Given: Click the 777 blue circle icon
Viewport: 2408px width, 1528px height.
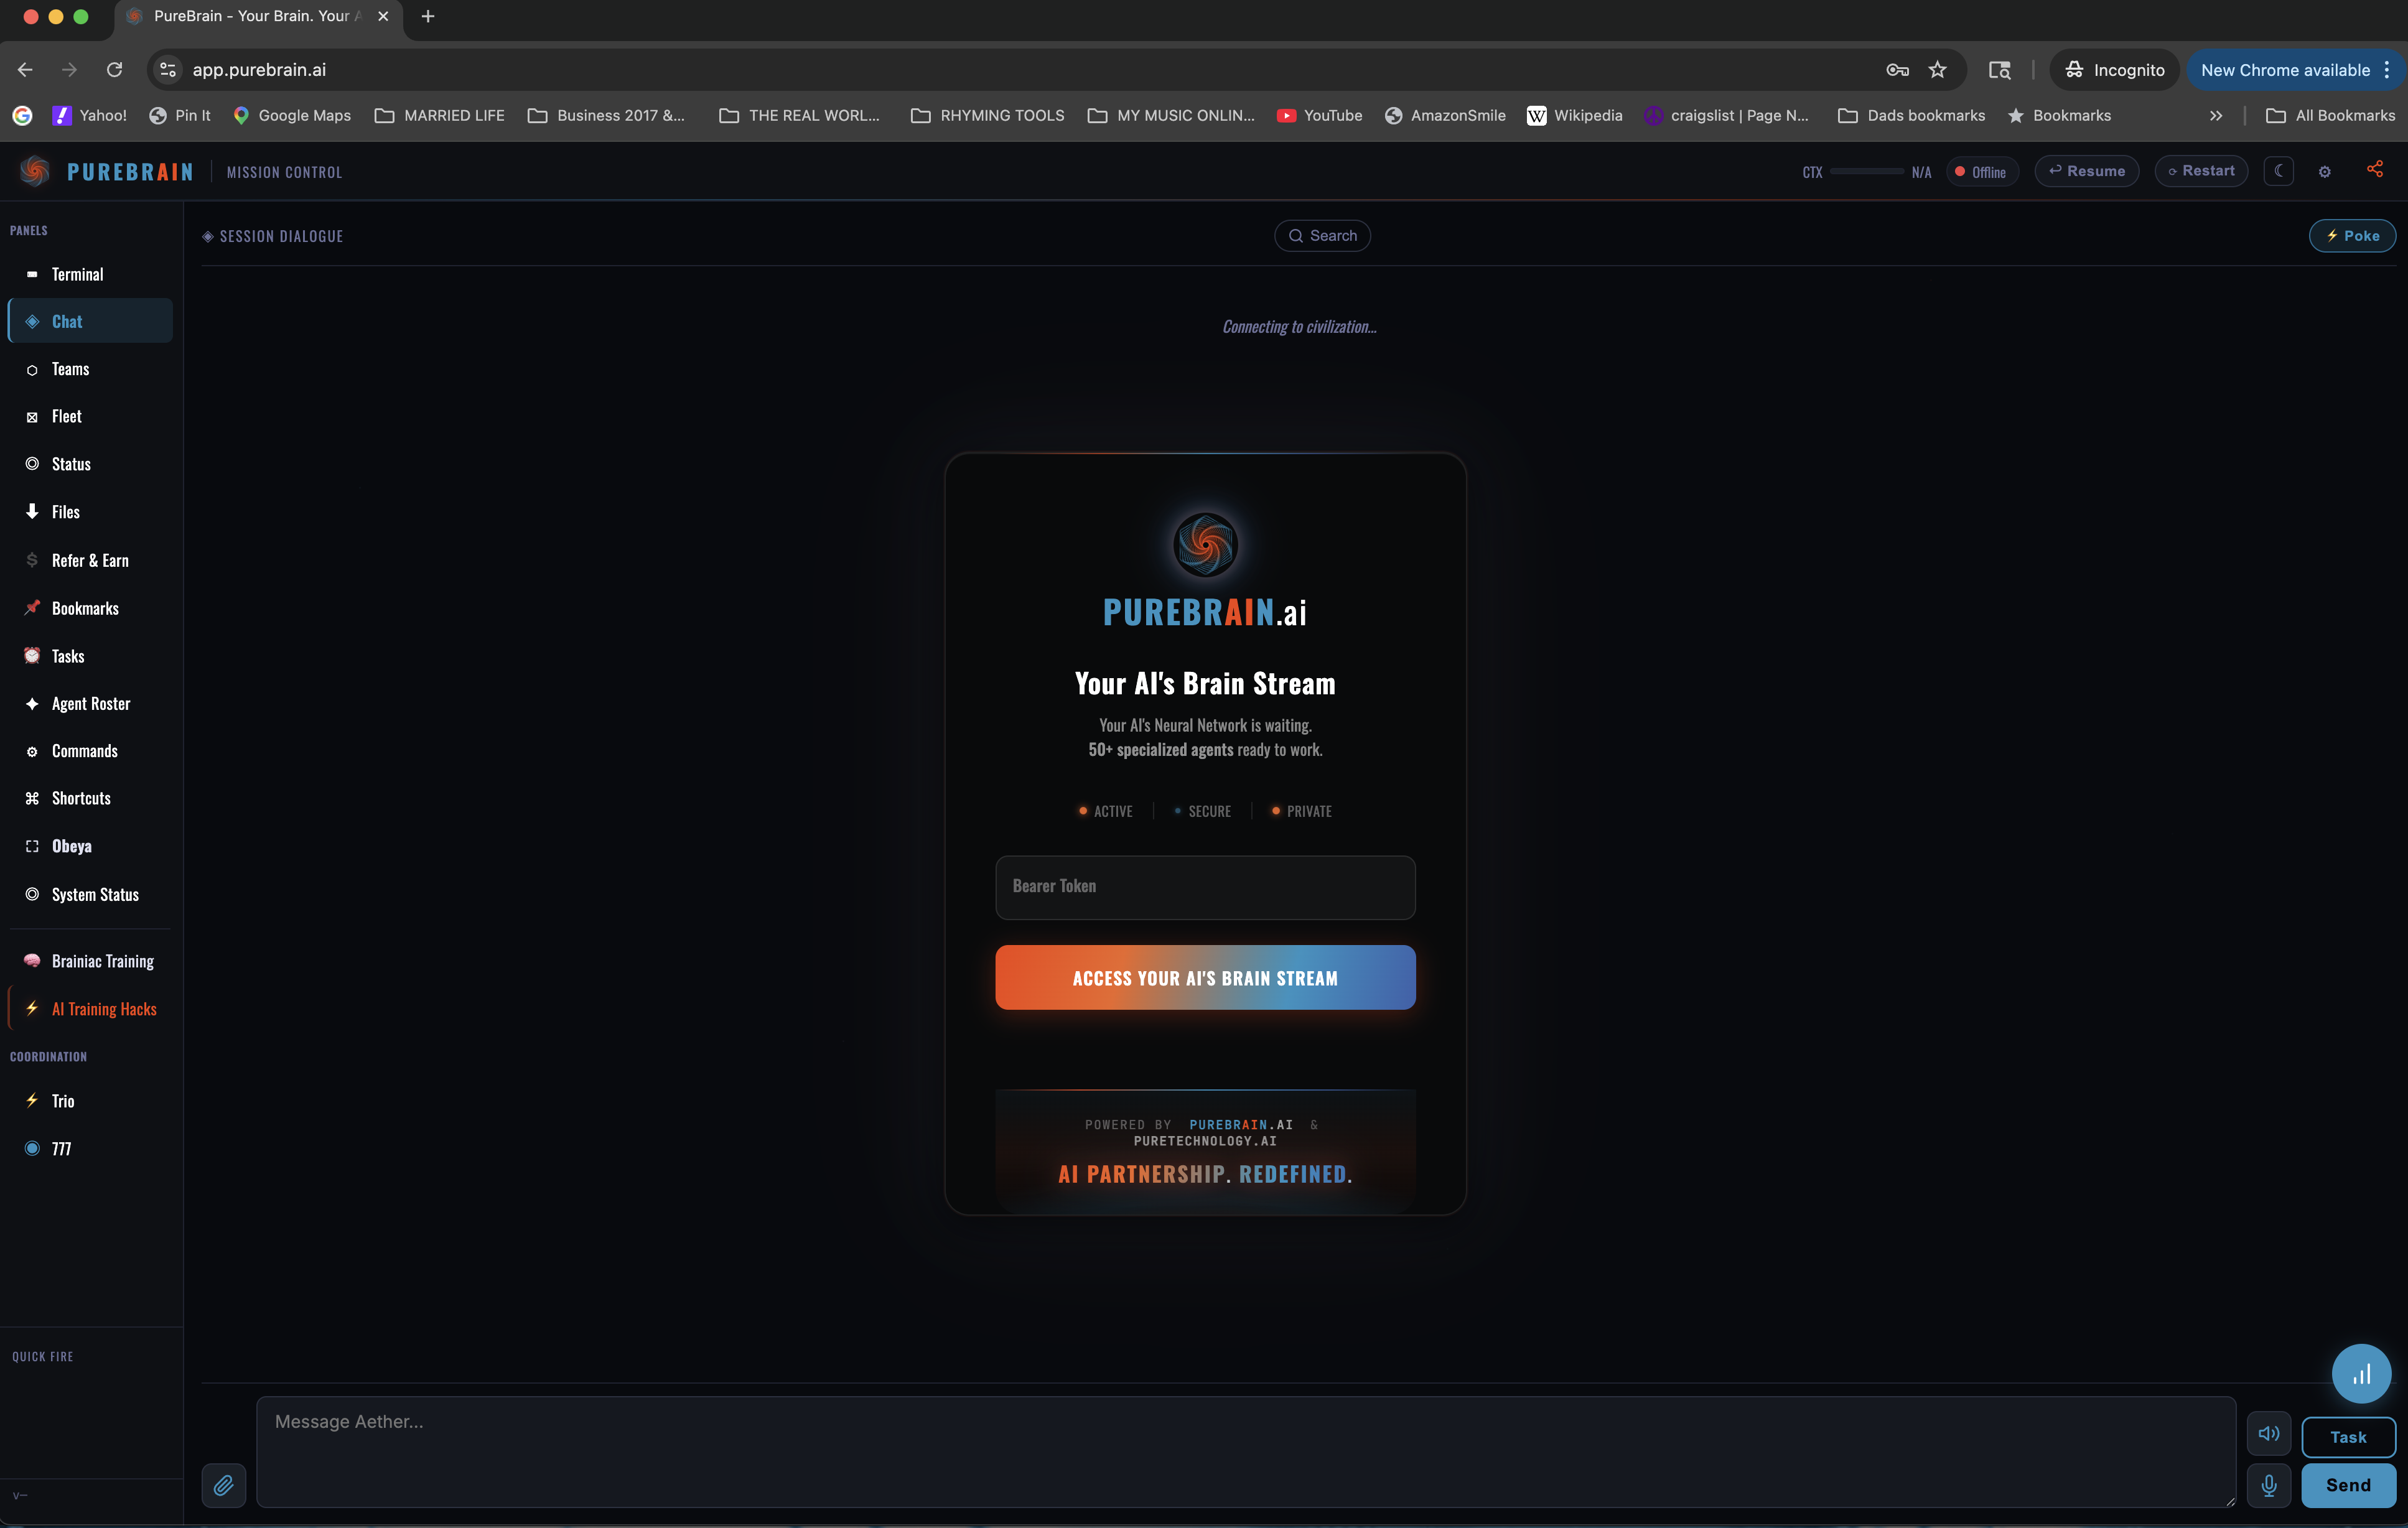Looking at the screenshot, I should tap(32, 1148).
